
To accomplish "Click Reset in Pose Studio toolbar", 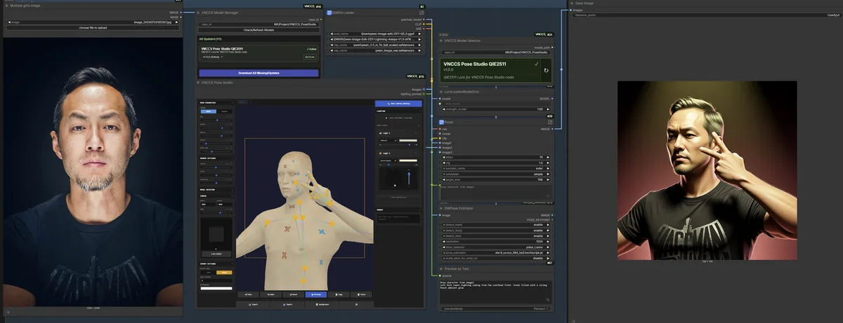I will point(293,294).
